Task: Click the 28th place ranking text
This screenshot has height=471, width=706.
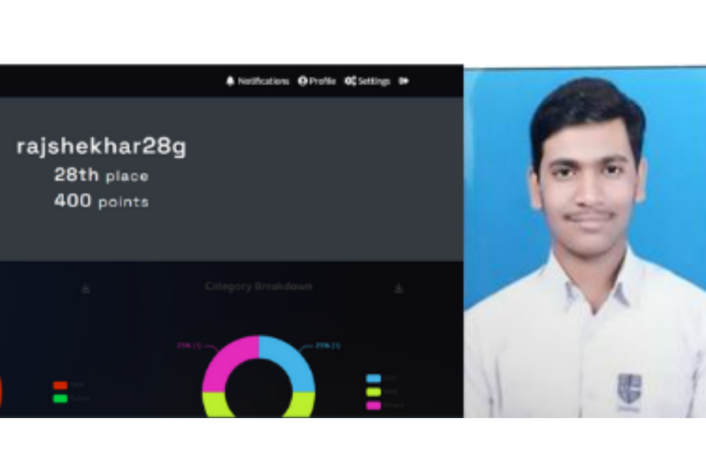Action: 101,175
